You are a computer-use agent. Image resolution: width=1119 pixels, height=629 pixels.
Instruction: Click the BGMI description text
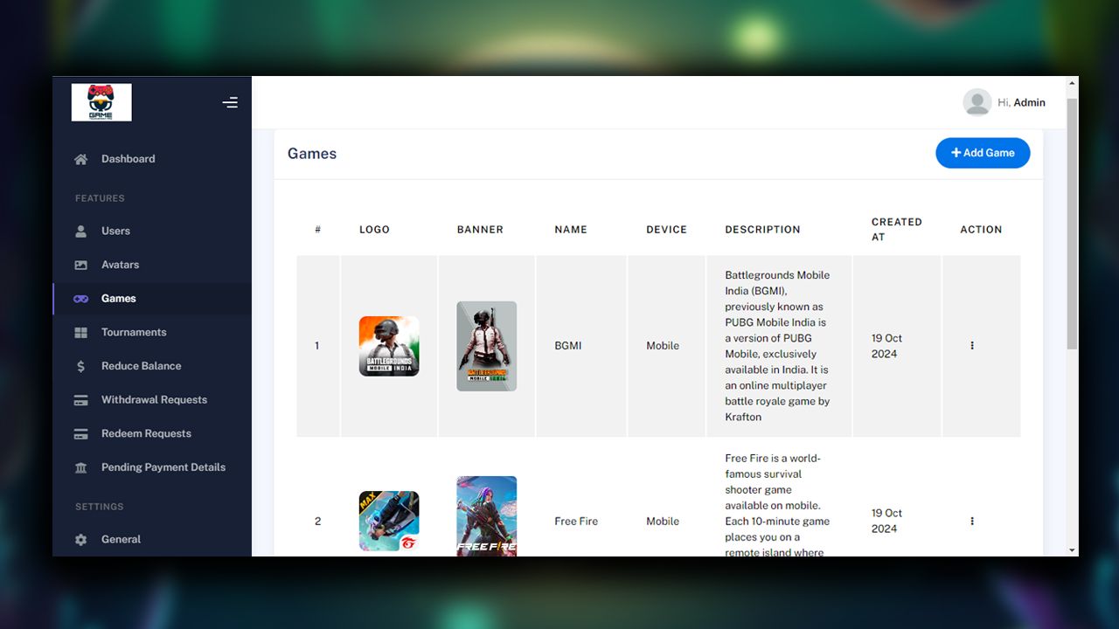click(777, 346)
